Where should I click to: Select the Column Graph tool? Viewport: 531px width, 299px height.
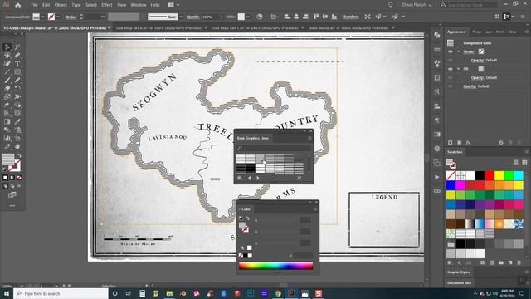pos(7,138)
